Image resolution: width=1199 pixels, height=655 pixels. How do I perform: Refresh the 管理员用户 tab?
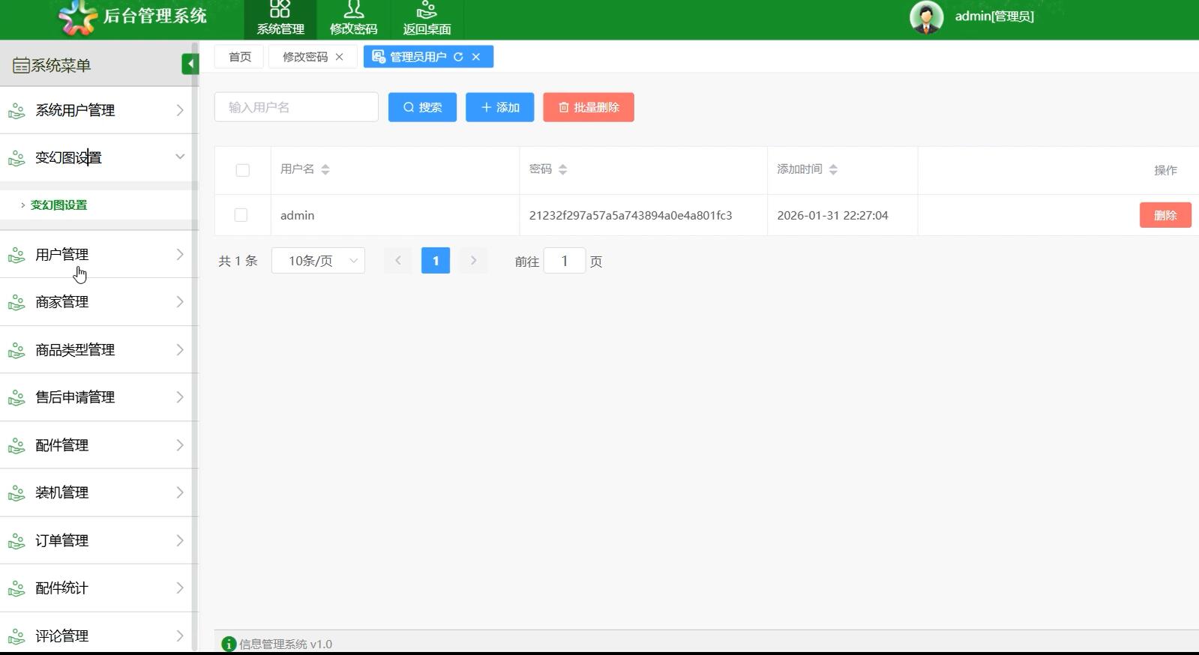pos(458,57)
